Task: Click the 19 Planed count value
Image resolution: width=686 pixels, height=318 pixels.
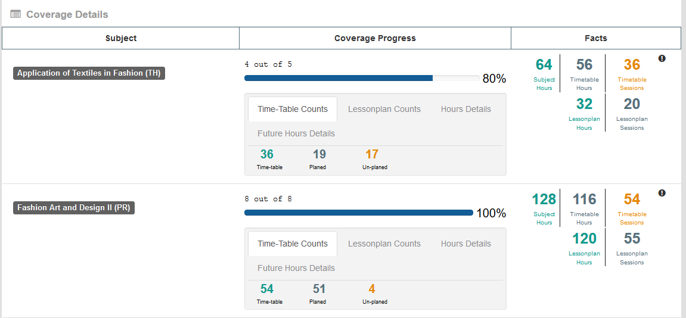Action: click(x=319, y=154)
